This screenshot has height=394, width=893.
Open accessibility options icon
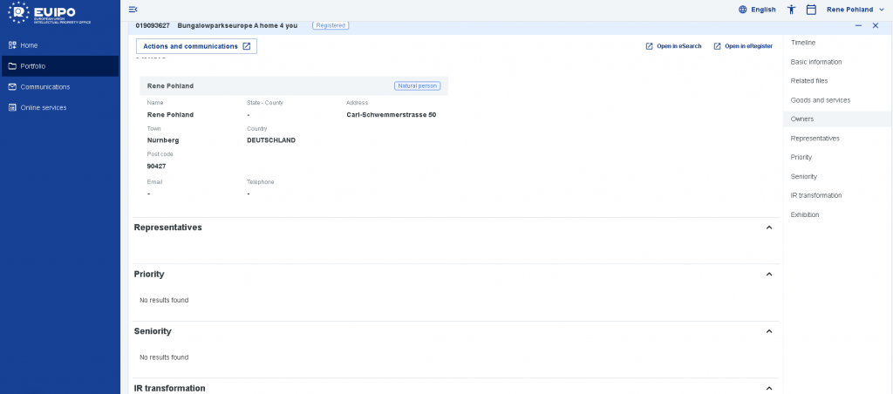(791, 10)
